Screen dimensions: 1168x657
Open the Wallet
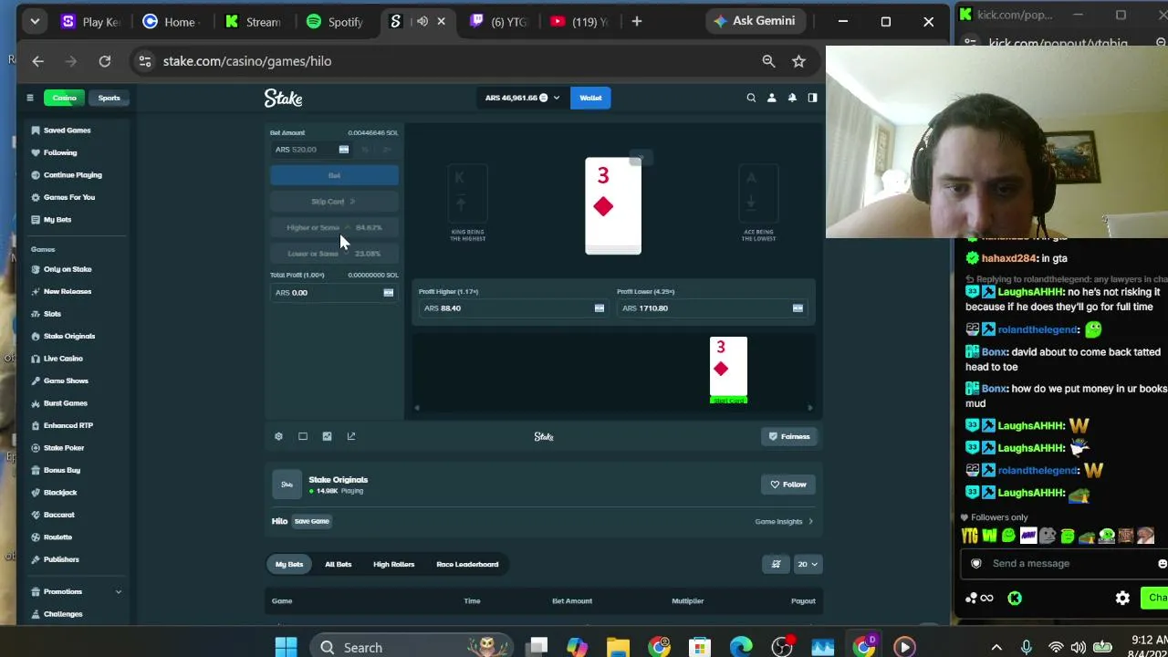(x=590, y=98)
